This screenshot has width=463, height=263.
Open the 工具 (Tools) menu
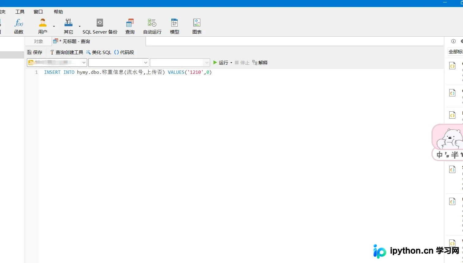click(20, 12)
